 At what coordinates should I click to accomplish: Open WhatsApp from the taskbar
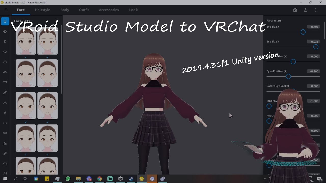coord(68,179)
